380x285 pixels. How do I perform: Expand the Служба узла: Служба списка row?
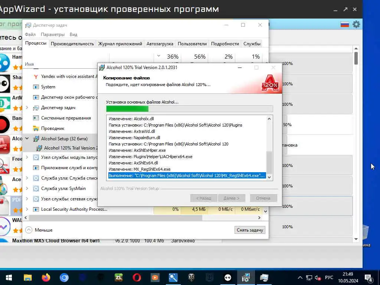click(x=27, y=178)
